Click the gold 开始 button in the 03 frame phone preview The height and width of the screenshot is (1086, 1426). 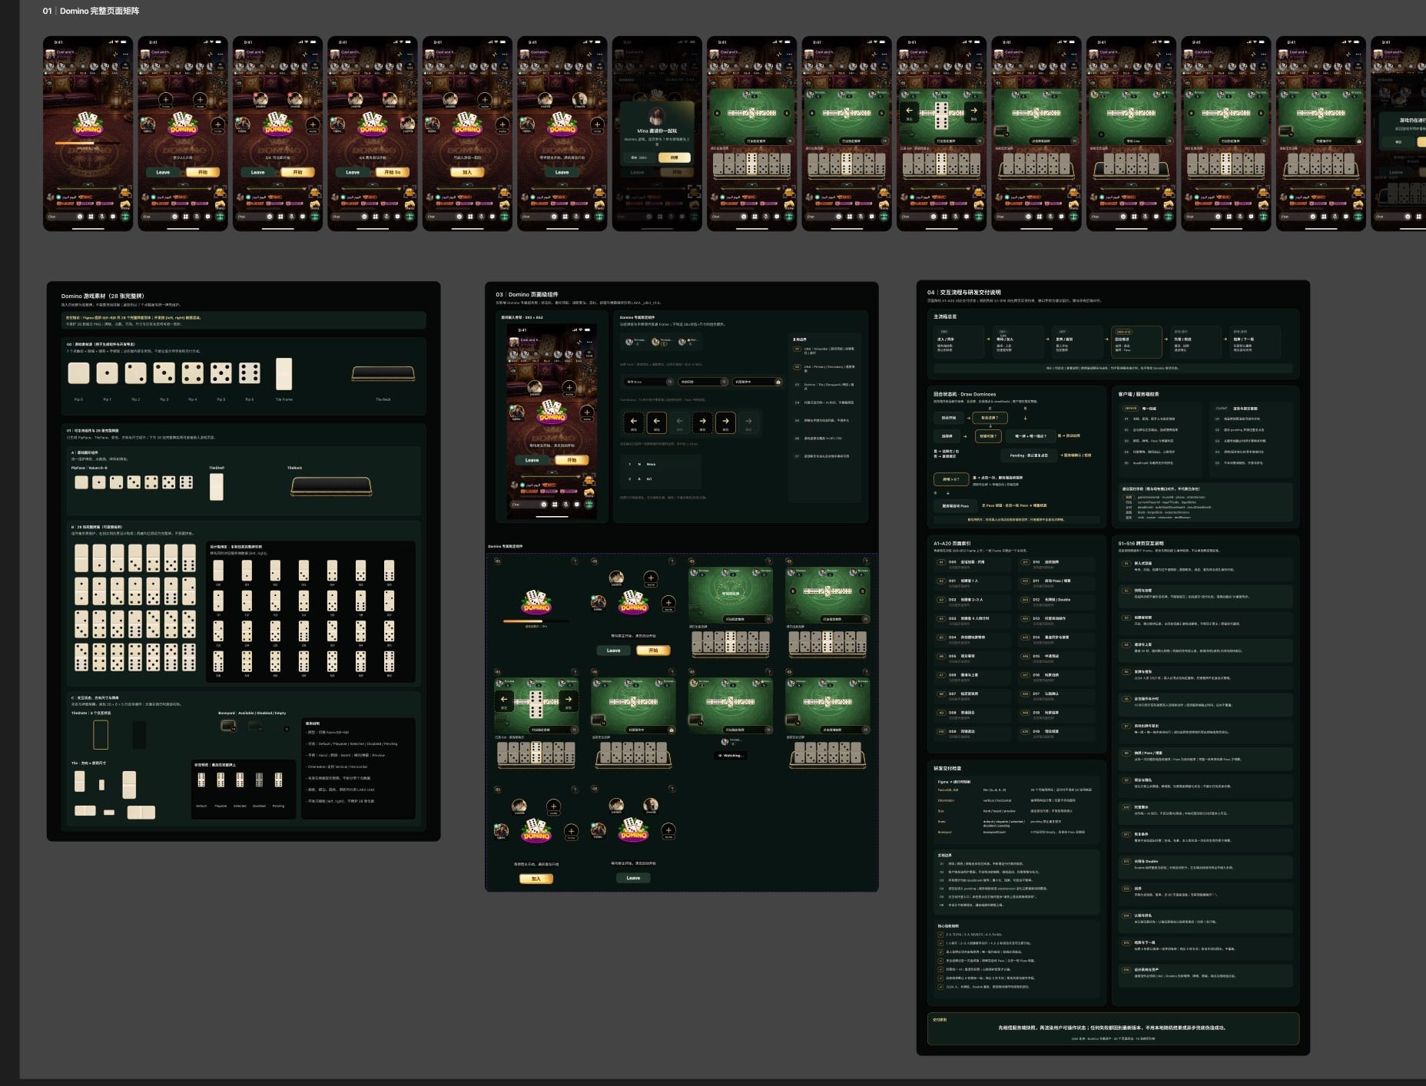click(x=572, y=460)
